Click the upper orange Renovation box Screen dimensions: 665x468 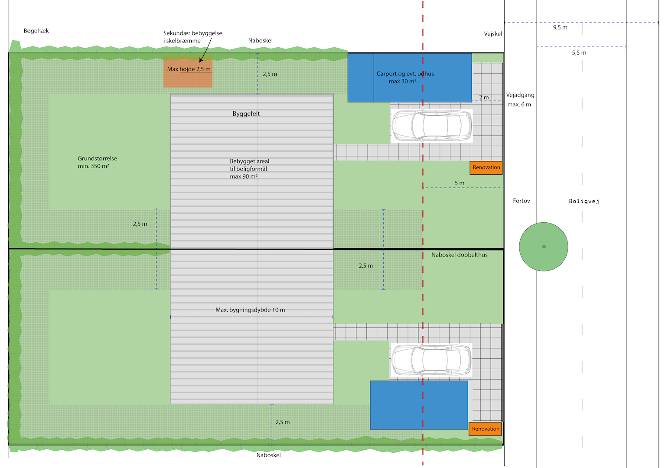click(486, 168)
